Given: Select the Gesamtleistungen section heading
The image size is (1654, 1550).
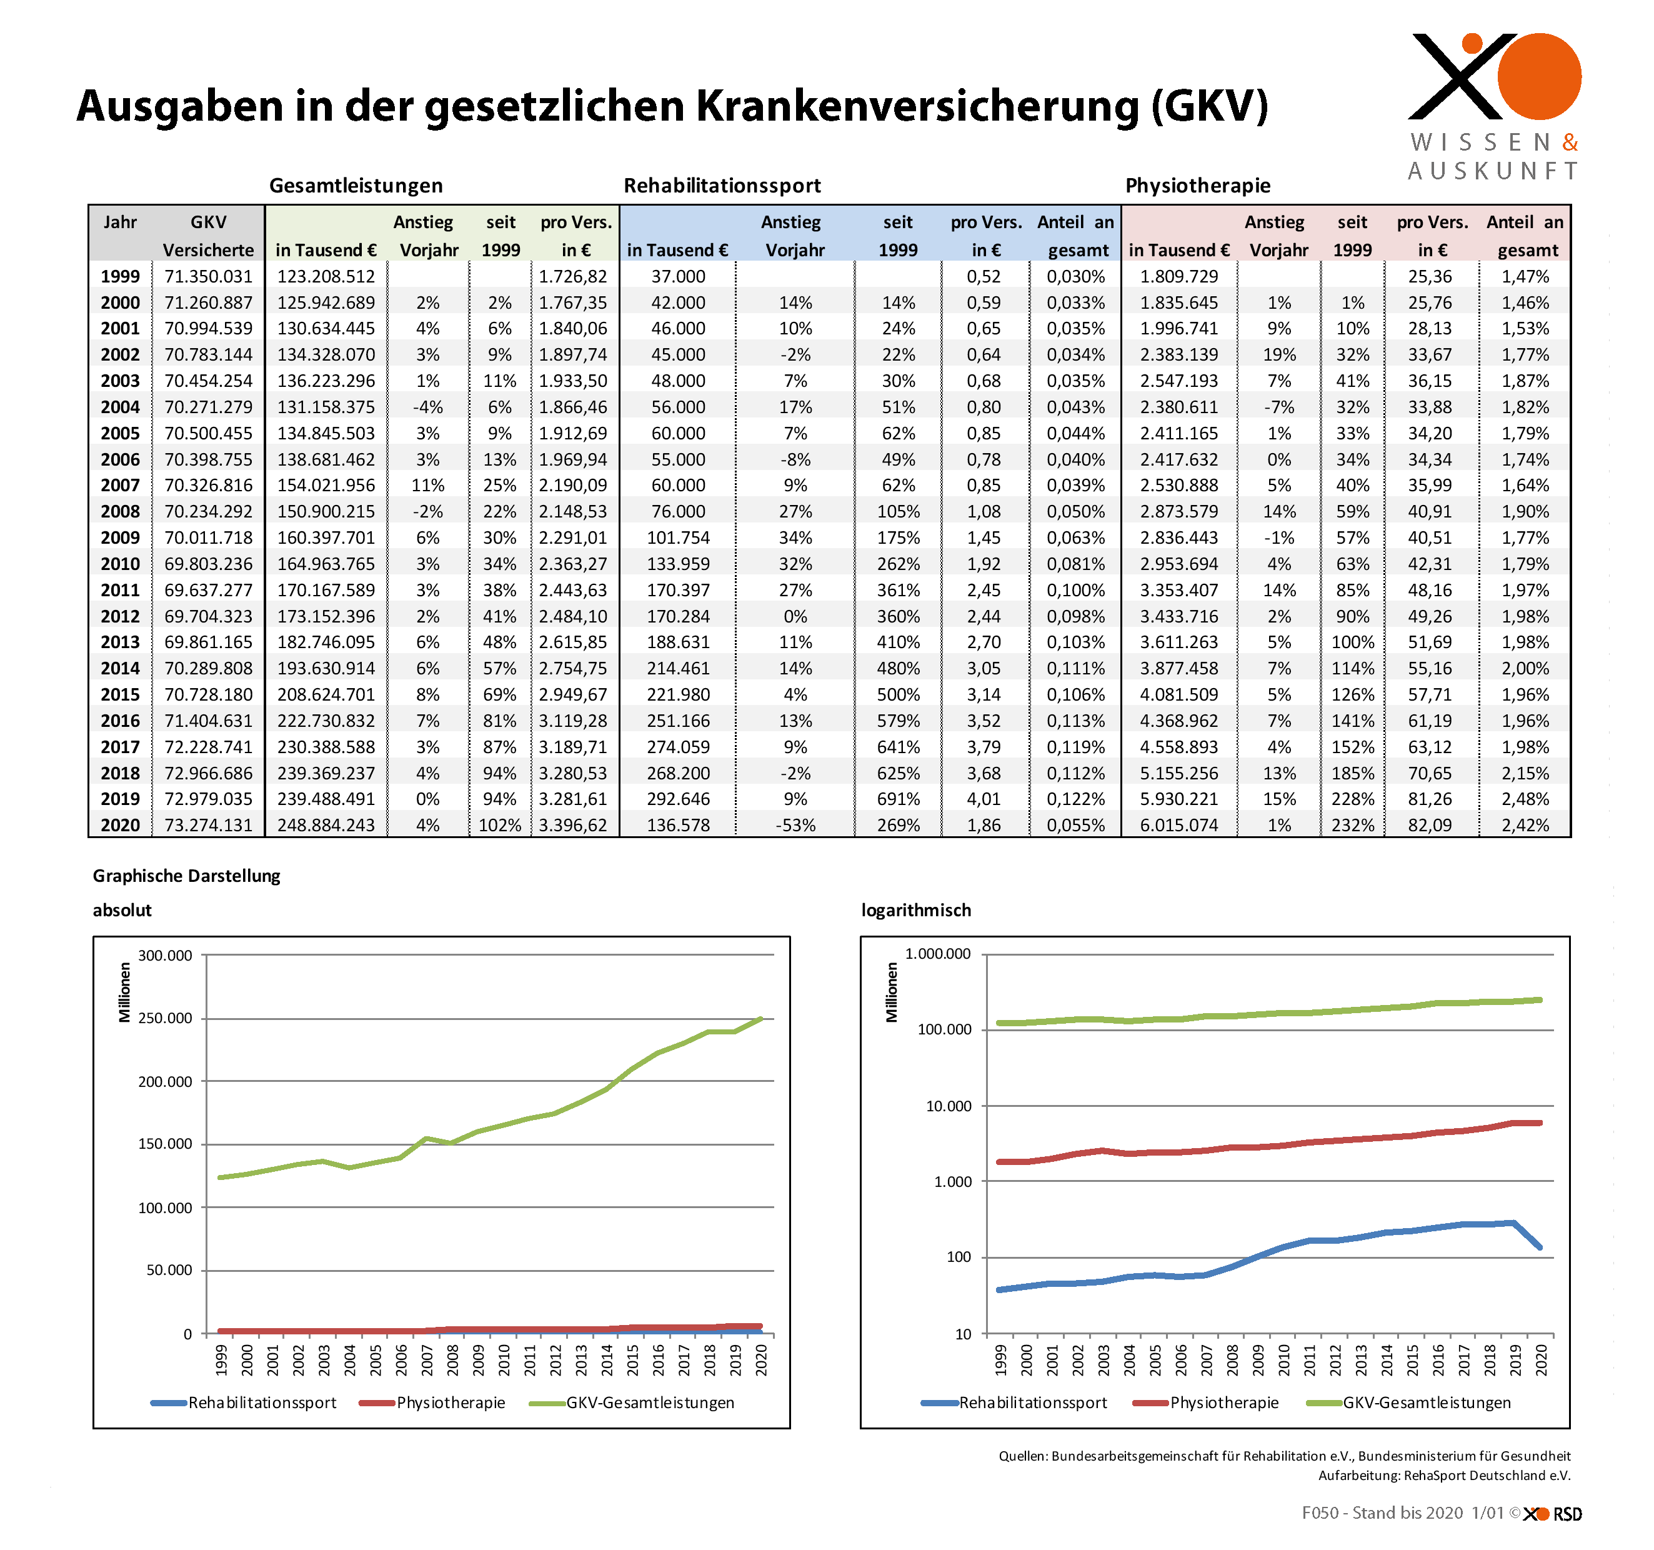Looking at the screenshot, I should pos(356,186).
